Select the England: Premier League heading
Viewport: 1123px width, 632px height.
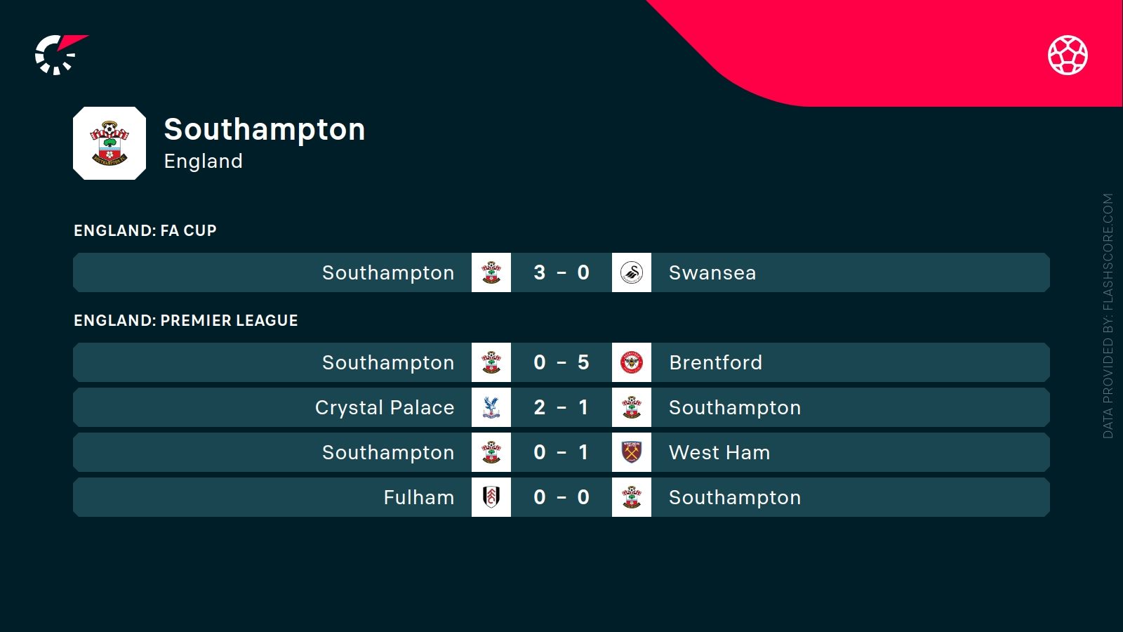[x=186, y=320]
